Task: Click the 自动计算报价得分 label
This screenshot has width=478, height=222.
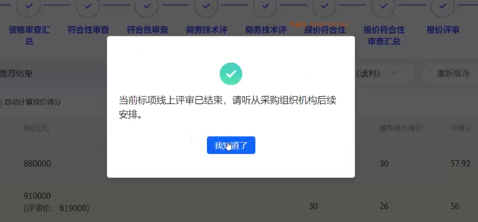Action: coord(33,102)
